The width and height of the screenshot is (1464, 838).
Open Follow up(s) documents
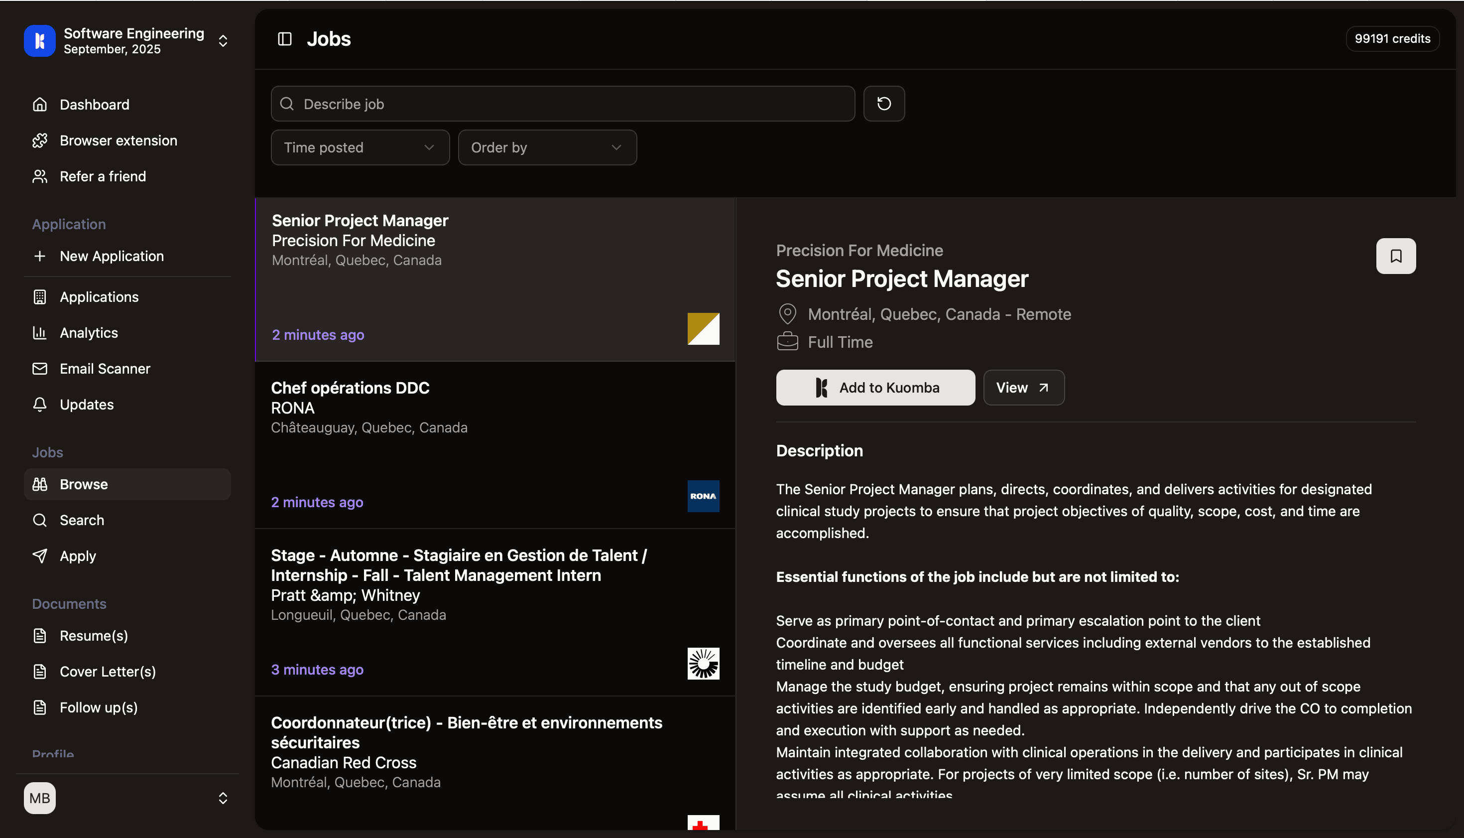coord(127,707)
